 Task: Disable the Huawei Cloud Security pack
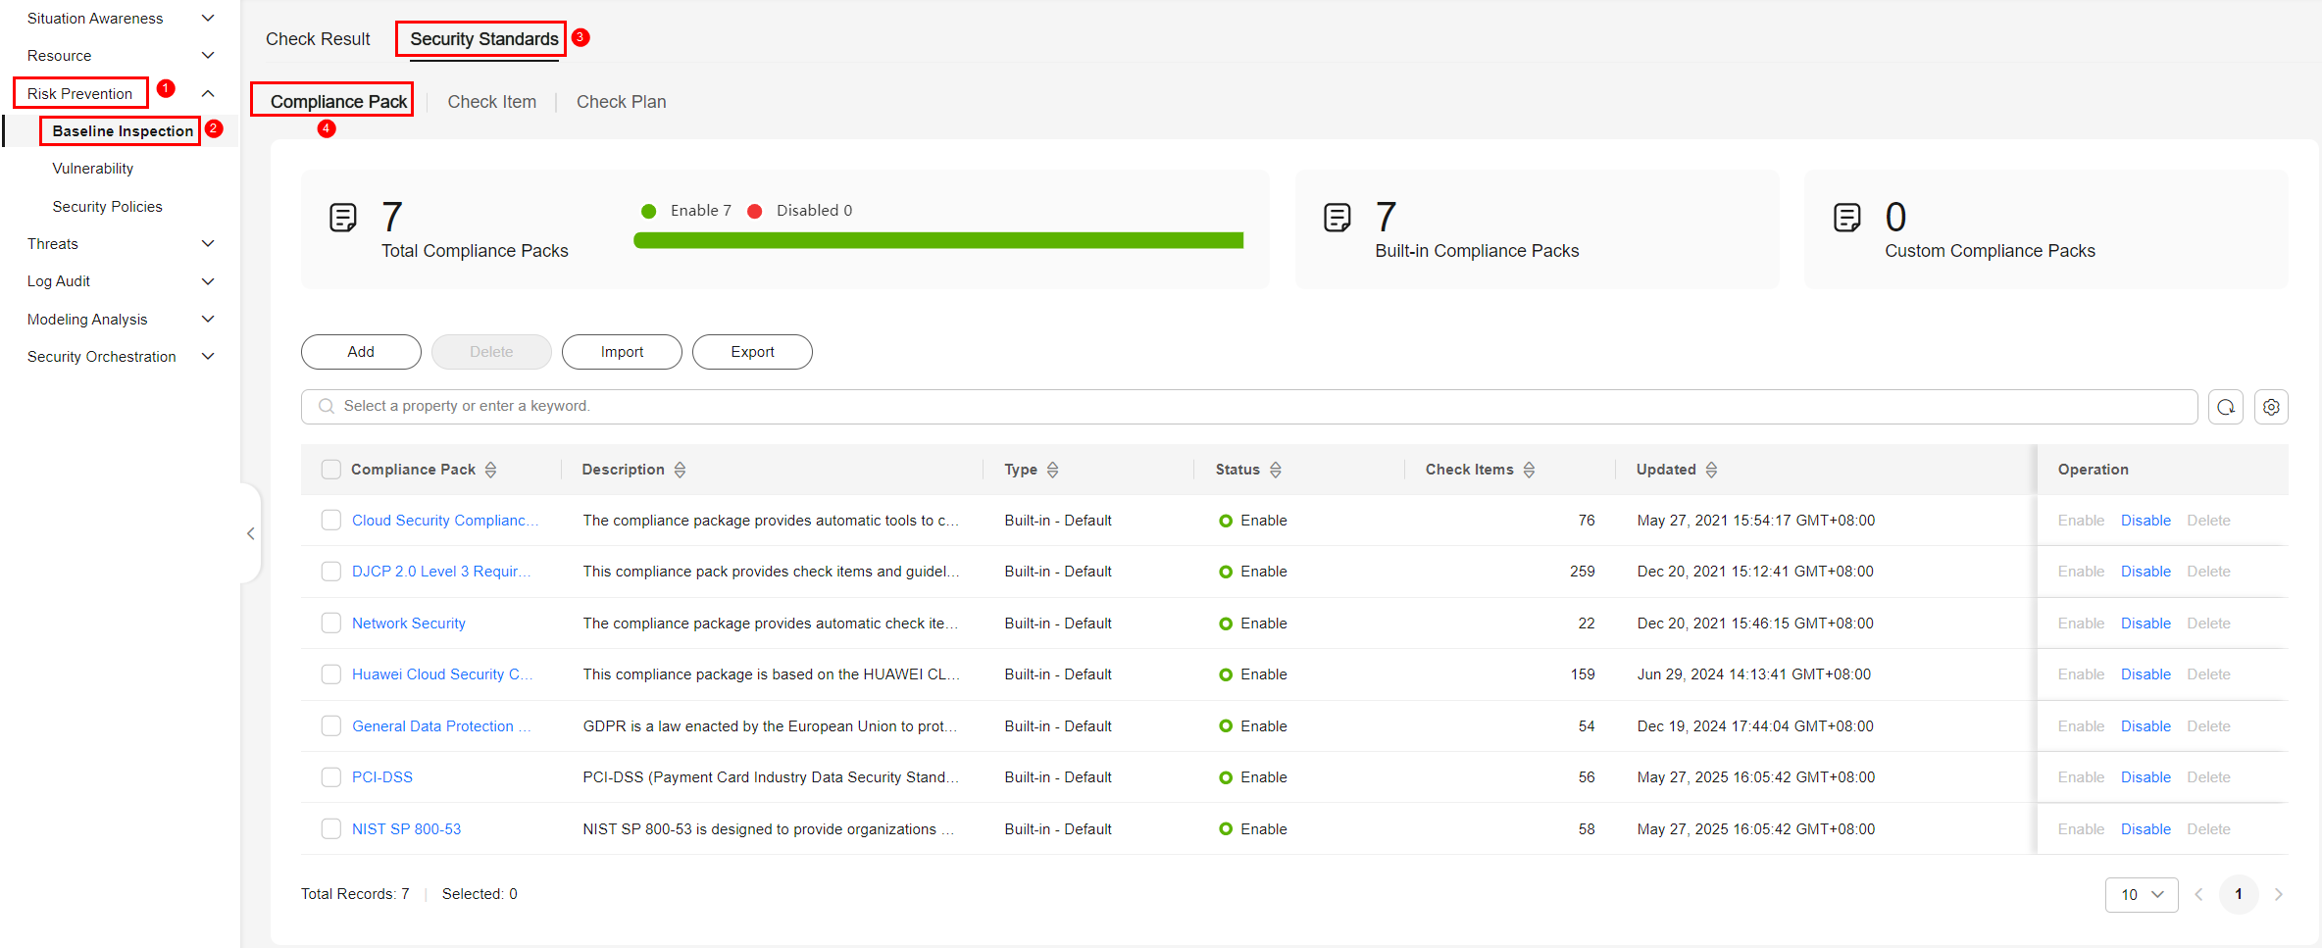[2145, 674]
